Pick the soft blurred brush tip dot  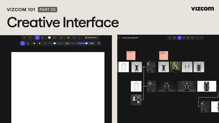[45, 43]
